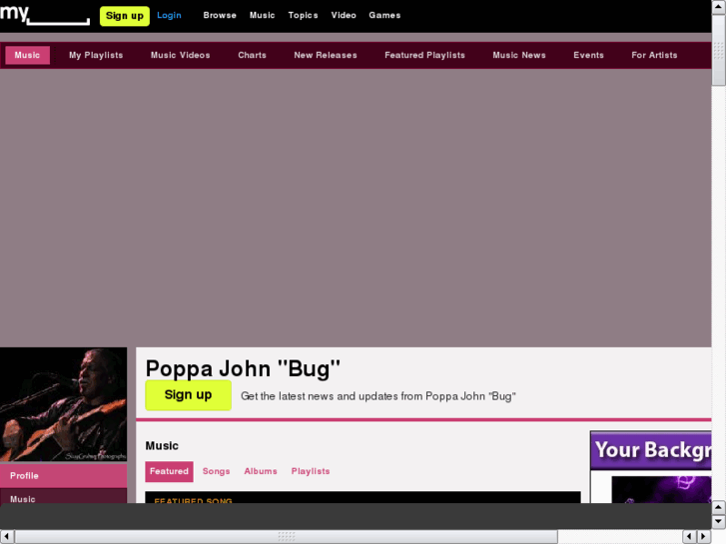Open My Playlists
The image size is (726, 544).
(x=96, y=55)
